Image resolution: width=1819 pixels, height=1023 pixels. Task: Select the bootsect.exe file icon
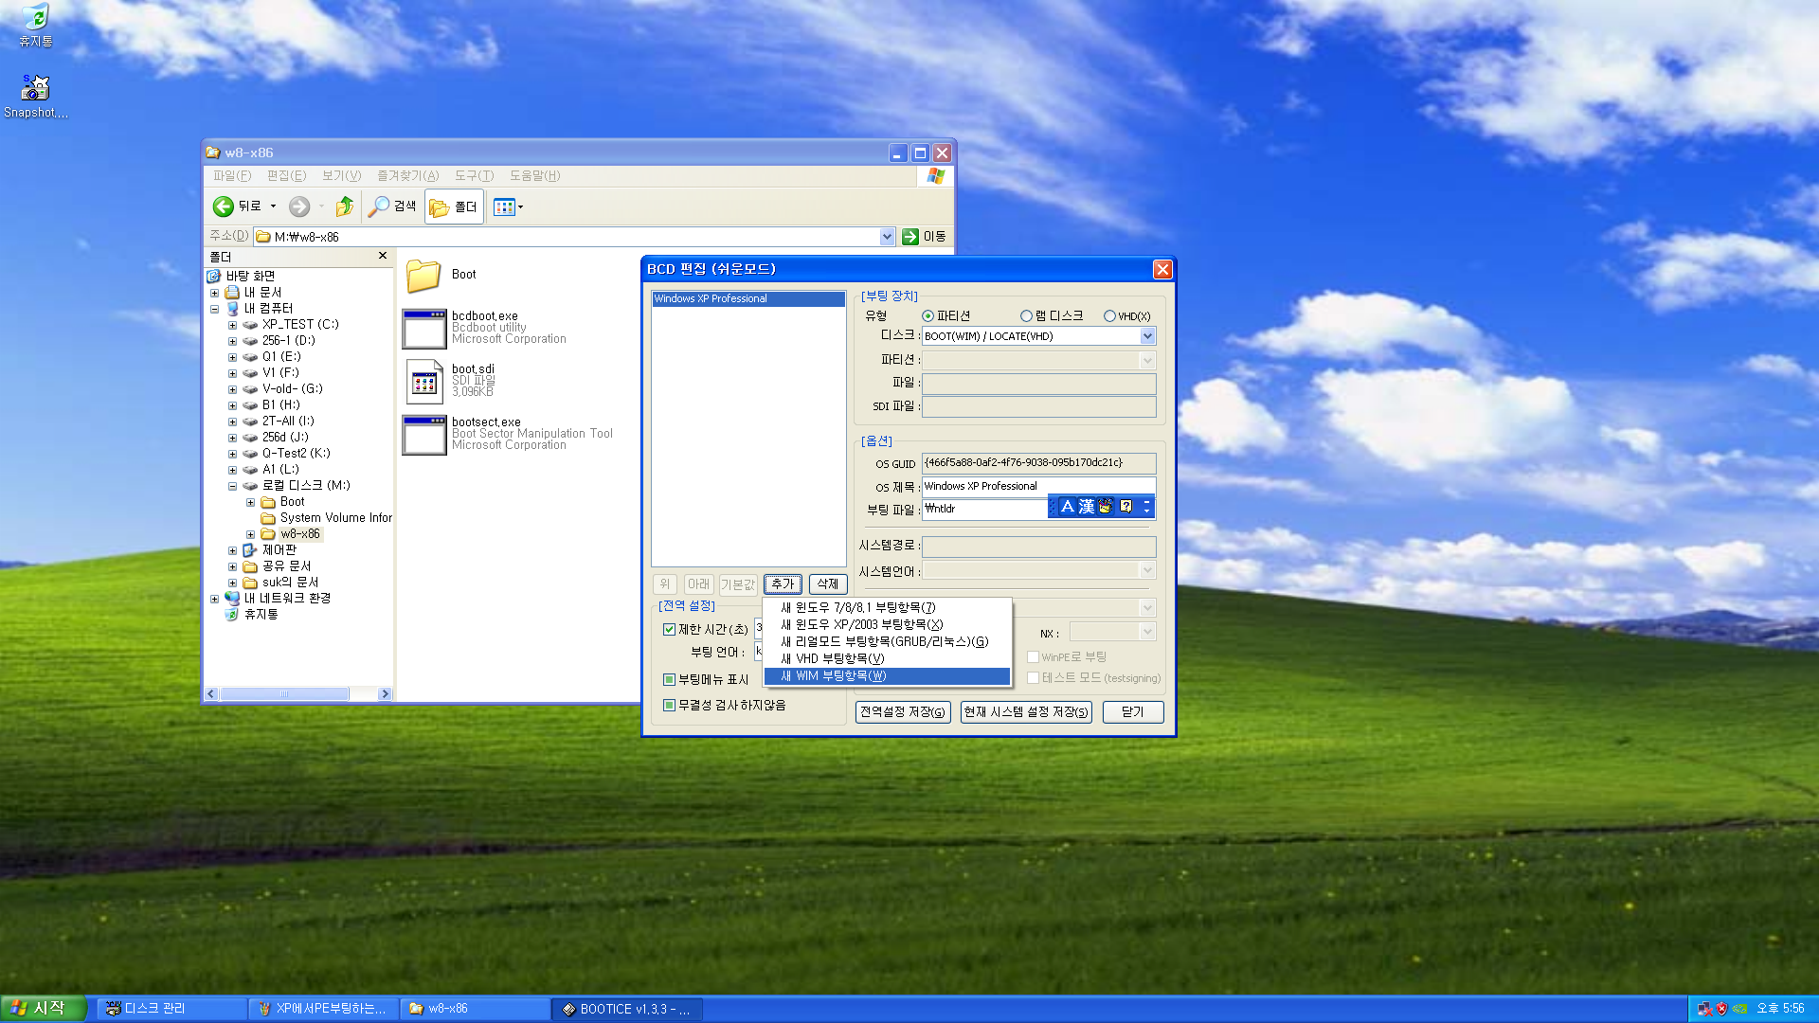click(x=424, y=435)
